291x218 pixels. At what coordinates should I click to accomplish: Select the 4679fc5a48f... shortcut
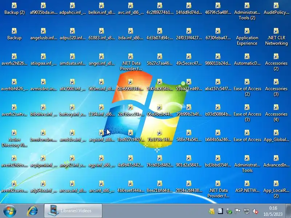click(218, 9)
